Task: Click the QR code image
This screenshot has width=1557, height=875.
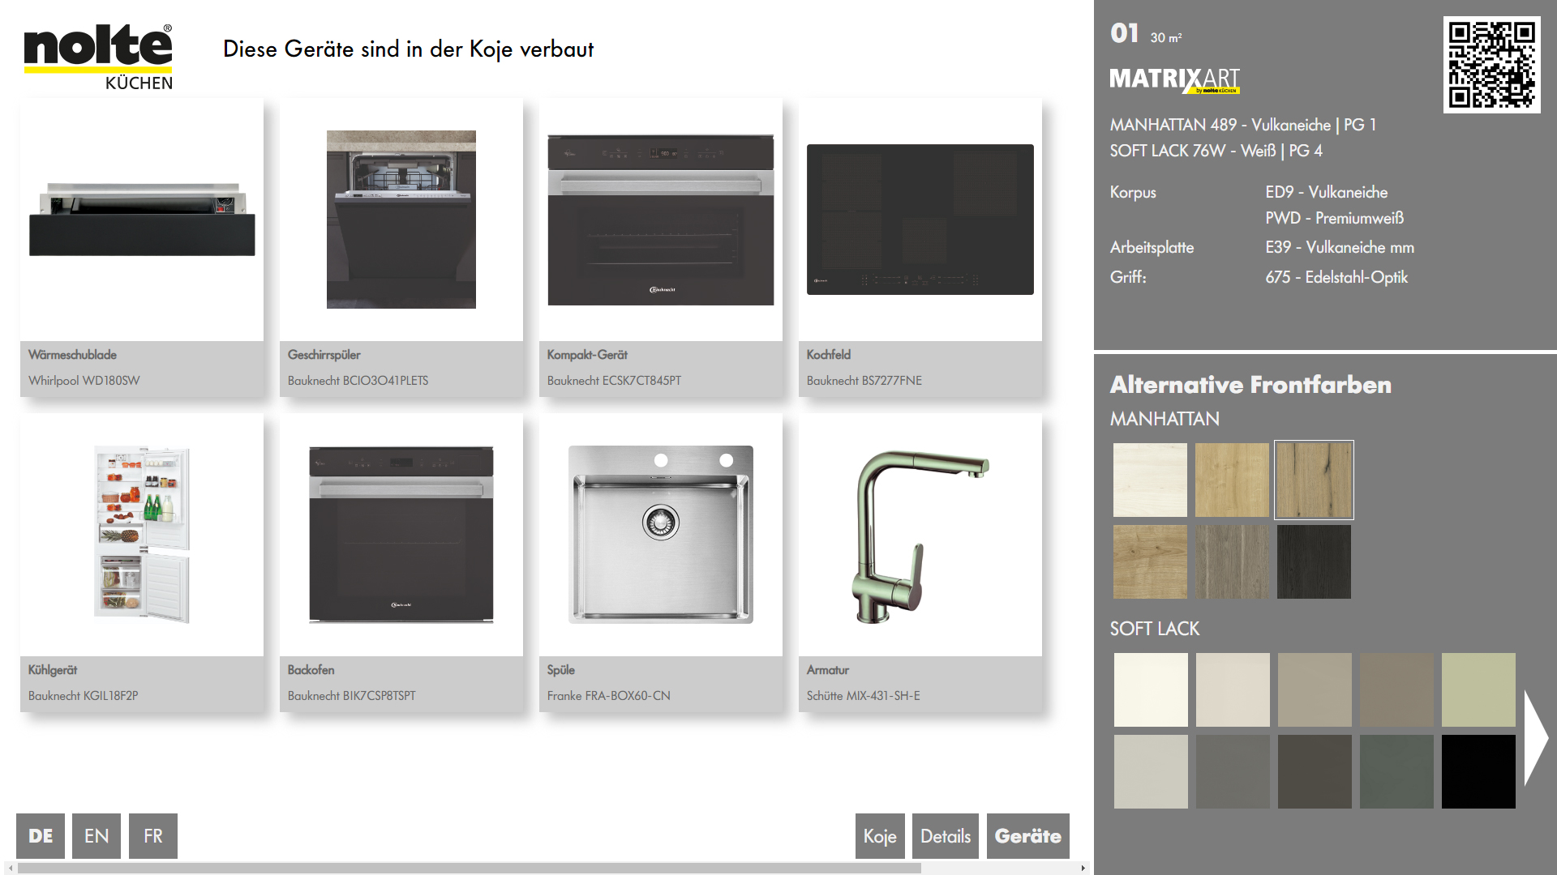Action: pyautogui.click(x=1491, y=65)
